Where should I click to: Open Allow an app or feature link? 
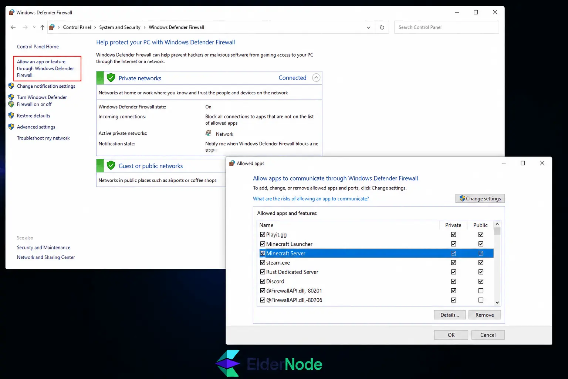(x=45, y=68)
